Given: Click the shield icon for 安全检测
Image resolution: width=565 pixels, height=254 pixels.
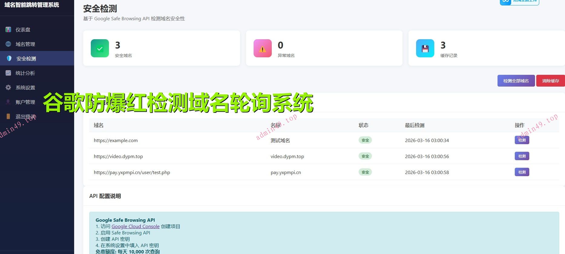Looking at the screenshot, I should (x=9, y=59).
